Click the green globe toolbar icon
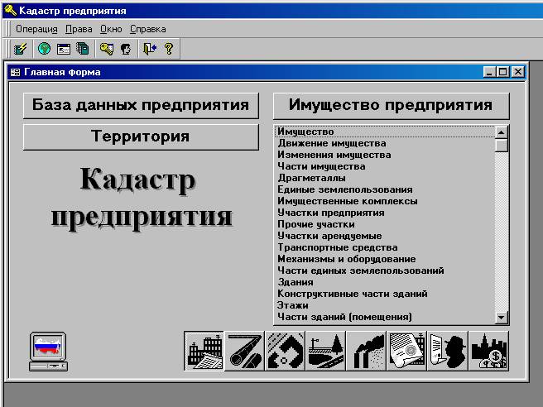The width and height of the screenshot is (543, 407). click(x=45, y=49)
